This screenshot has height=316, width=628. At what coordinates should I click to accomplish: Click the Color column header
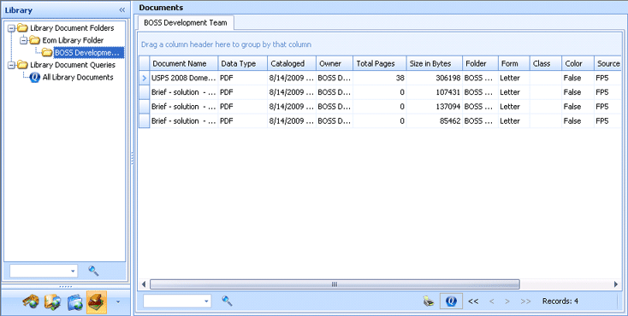click(x=578, y=63)
